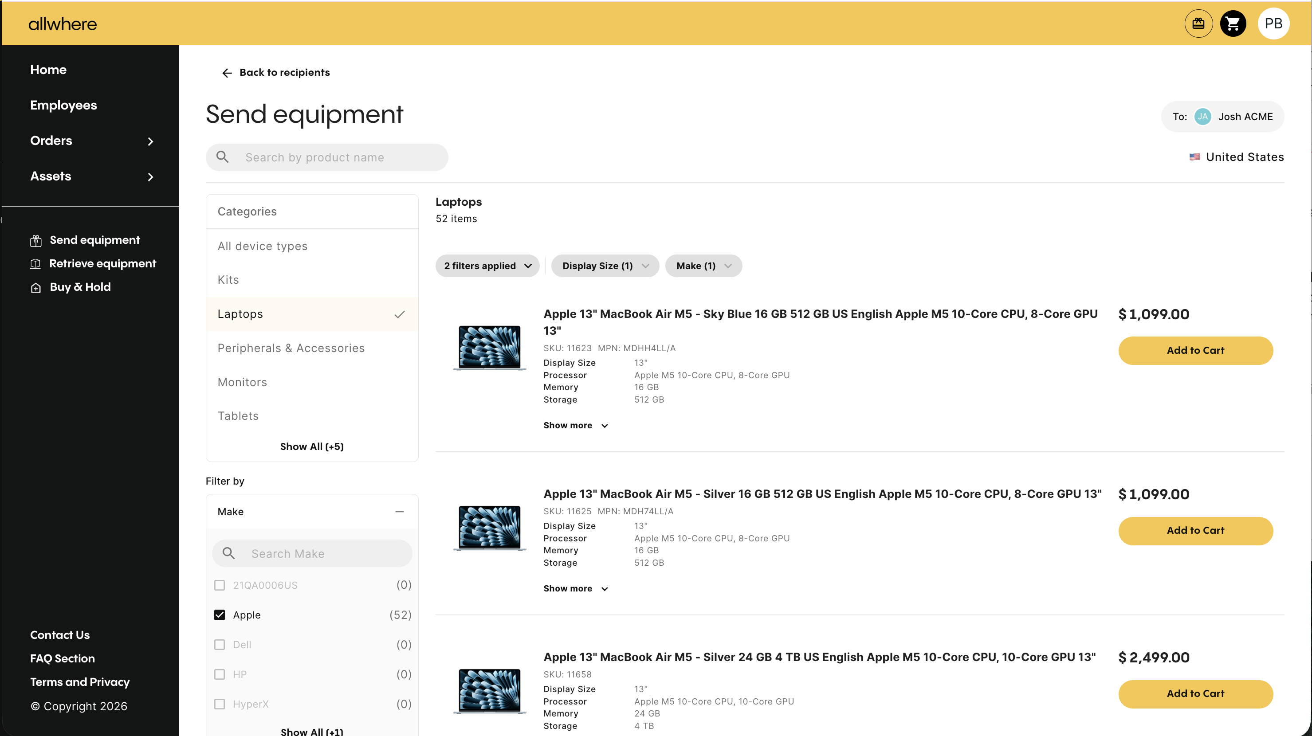1312x736 pixels.
Task: Click the Josh ACME recipient chip
Action: click(x=1222, y=117)
